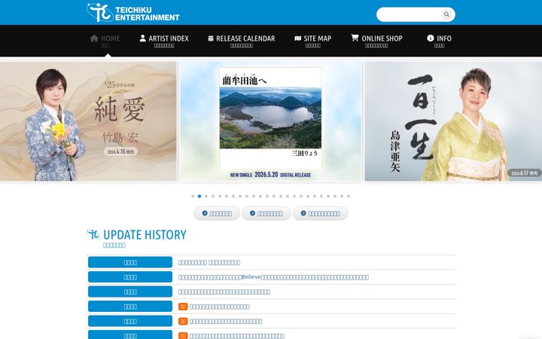The height and width of the screenshot is (339, 542).
Task: Click the info circle icon beside INFO
Action: (431, 38)
